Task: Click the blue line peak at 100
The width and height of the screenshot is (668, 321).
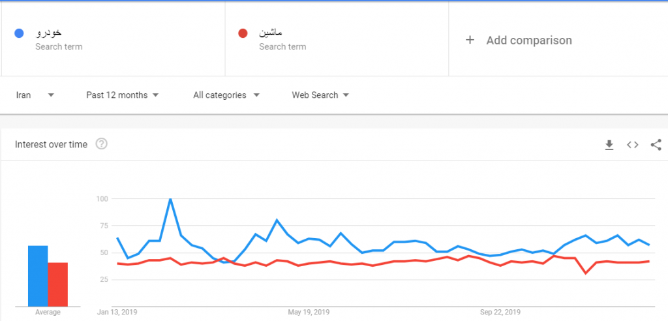Action: coord(170,199)
